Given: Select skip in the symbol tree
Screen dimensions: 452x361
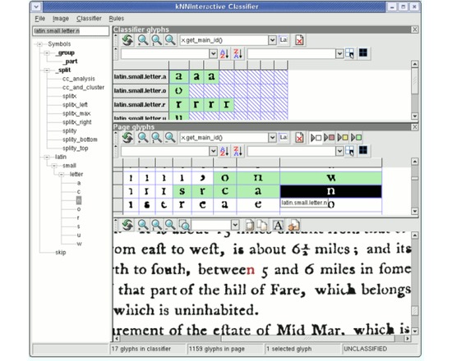Looking at the screenshot, I should click(x=61, y=253).
